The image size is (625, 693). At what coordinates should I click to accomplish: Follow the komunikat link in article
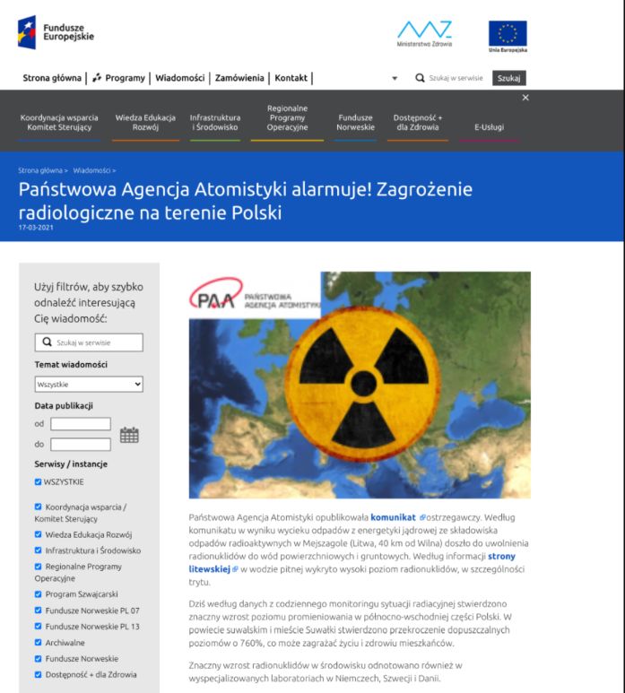pos(393,517)
